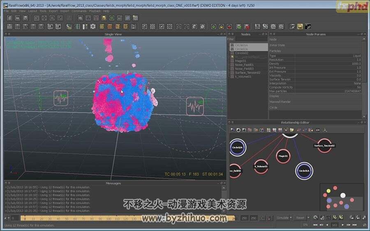
Task: Click the gold render toolbar icon
Action: pyautogui.click(x=300, y=27)
